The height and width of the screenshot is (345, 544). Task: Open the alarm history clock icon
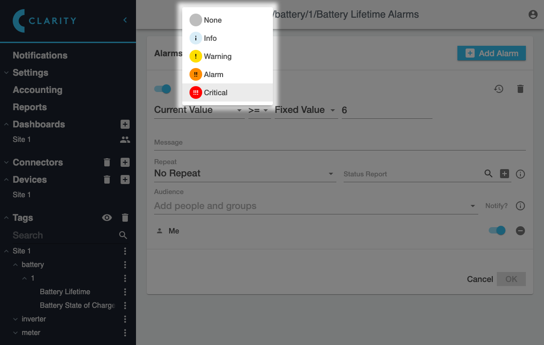pos(499,89)
